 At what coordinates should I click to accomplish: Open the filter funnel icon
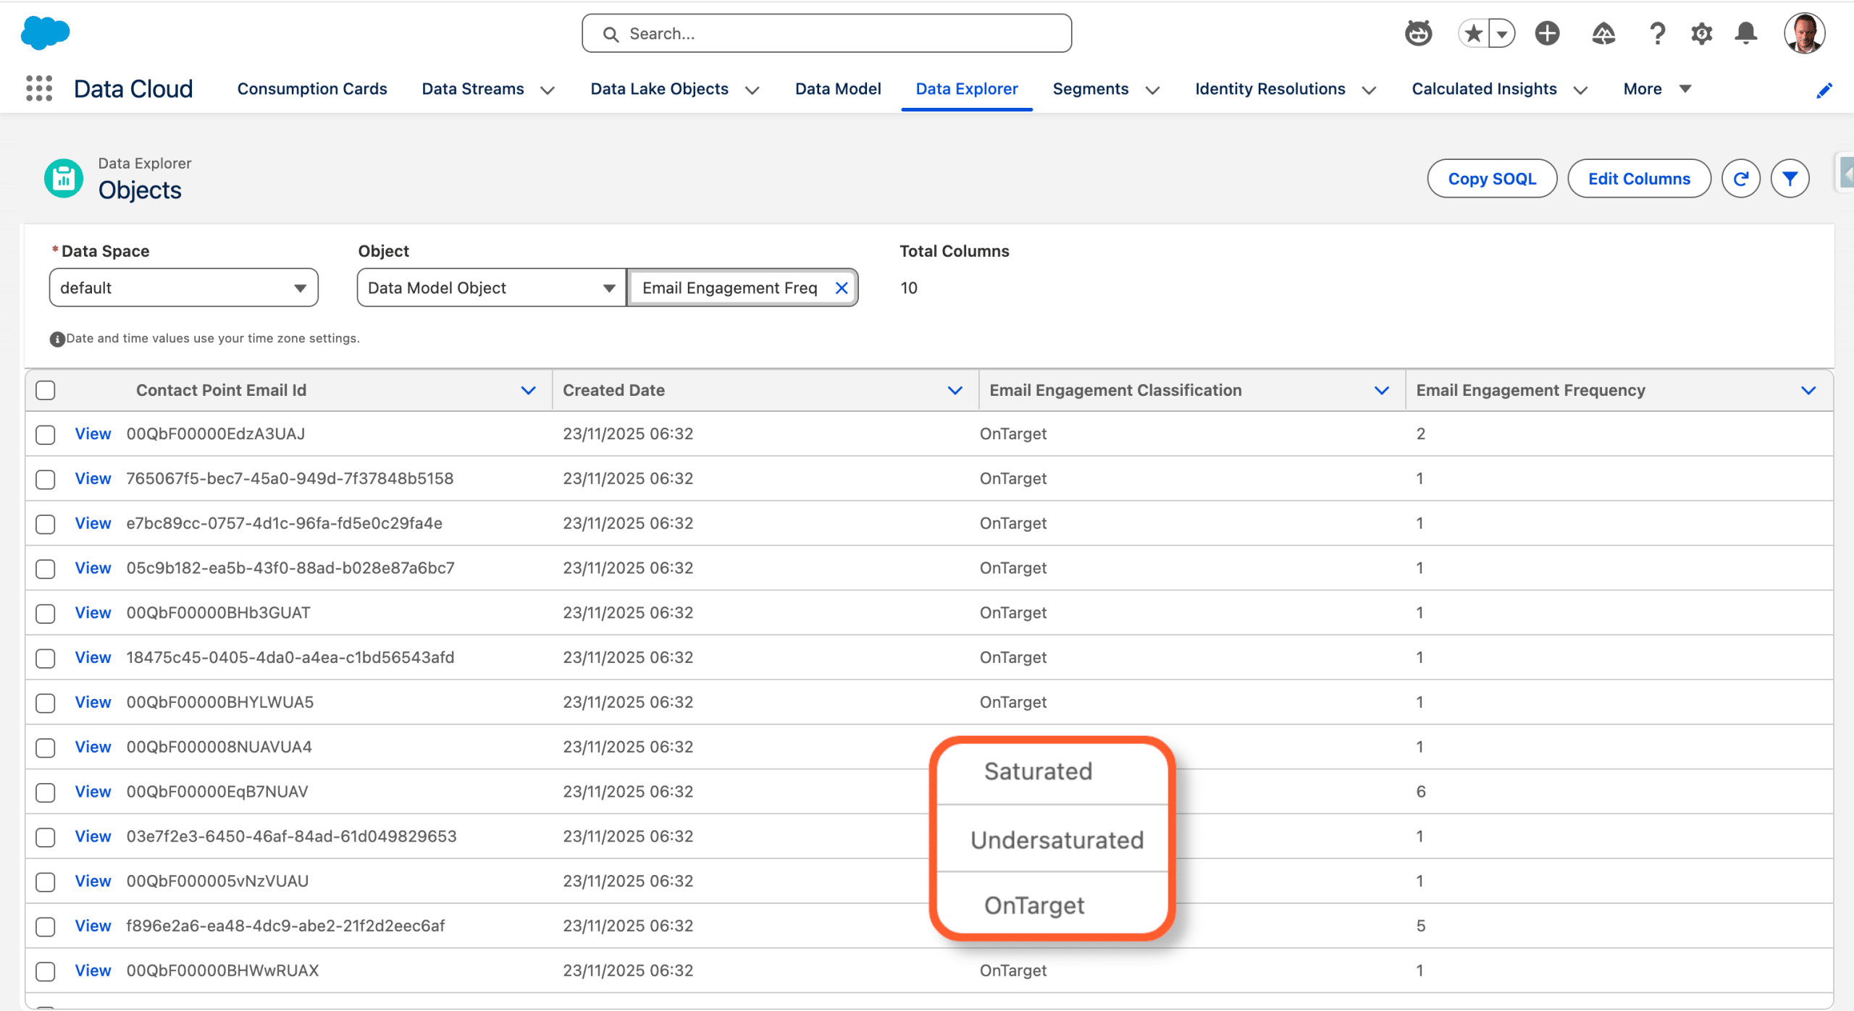(1790, 179)
